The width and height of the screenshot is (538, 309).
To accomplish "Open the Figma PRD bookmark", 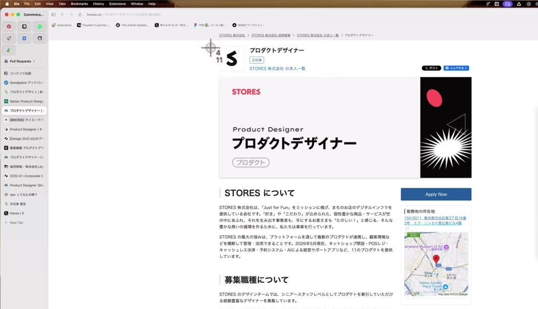I will (x=209, y=25).
